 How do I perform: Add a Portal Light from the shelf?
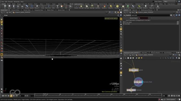pos(139,7)
